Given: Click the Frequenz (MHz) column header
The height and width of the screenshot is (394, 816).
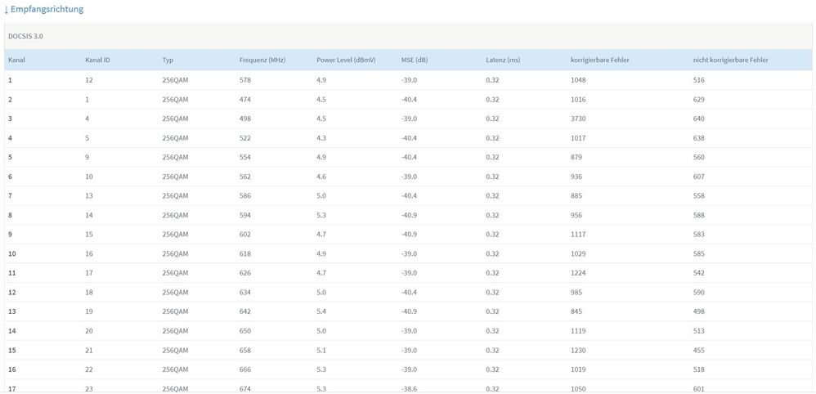Looking at the screenshot, I should (x=262, y=60).
